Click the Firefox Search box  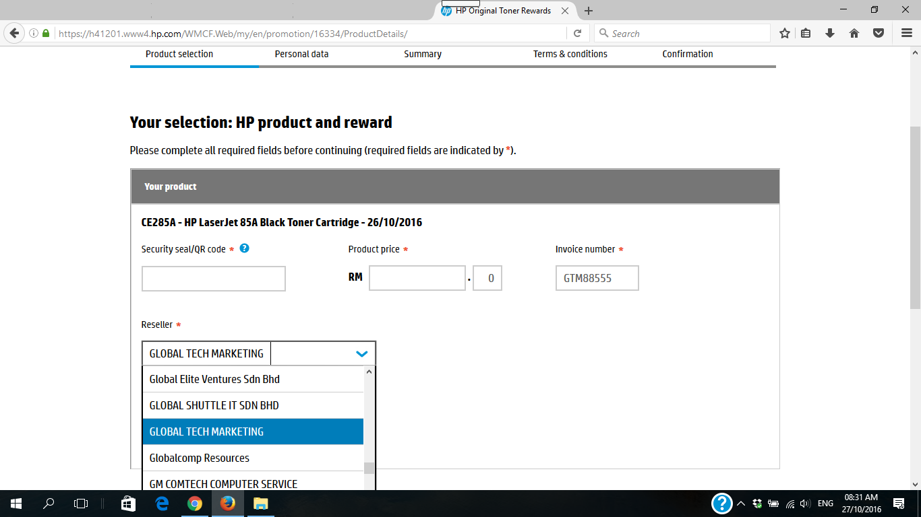point(682,33)
